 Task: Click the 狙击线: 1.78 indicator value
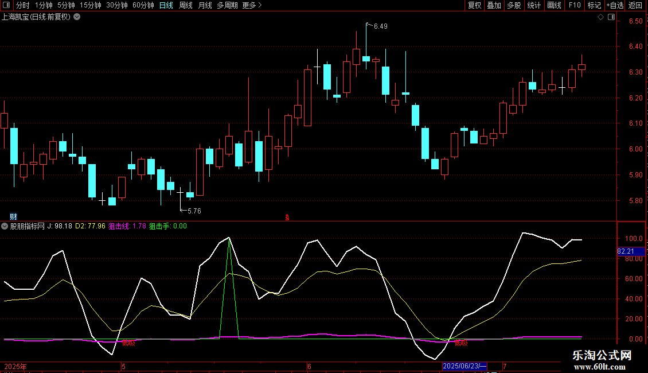(x=127, y=226)
